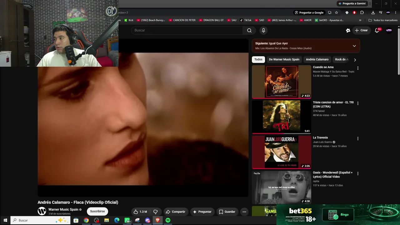400x225 pixels.
Task: Open more actions menu below the video
Action: pos(244,212)
